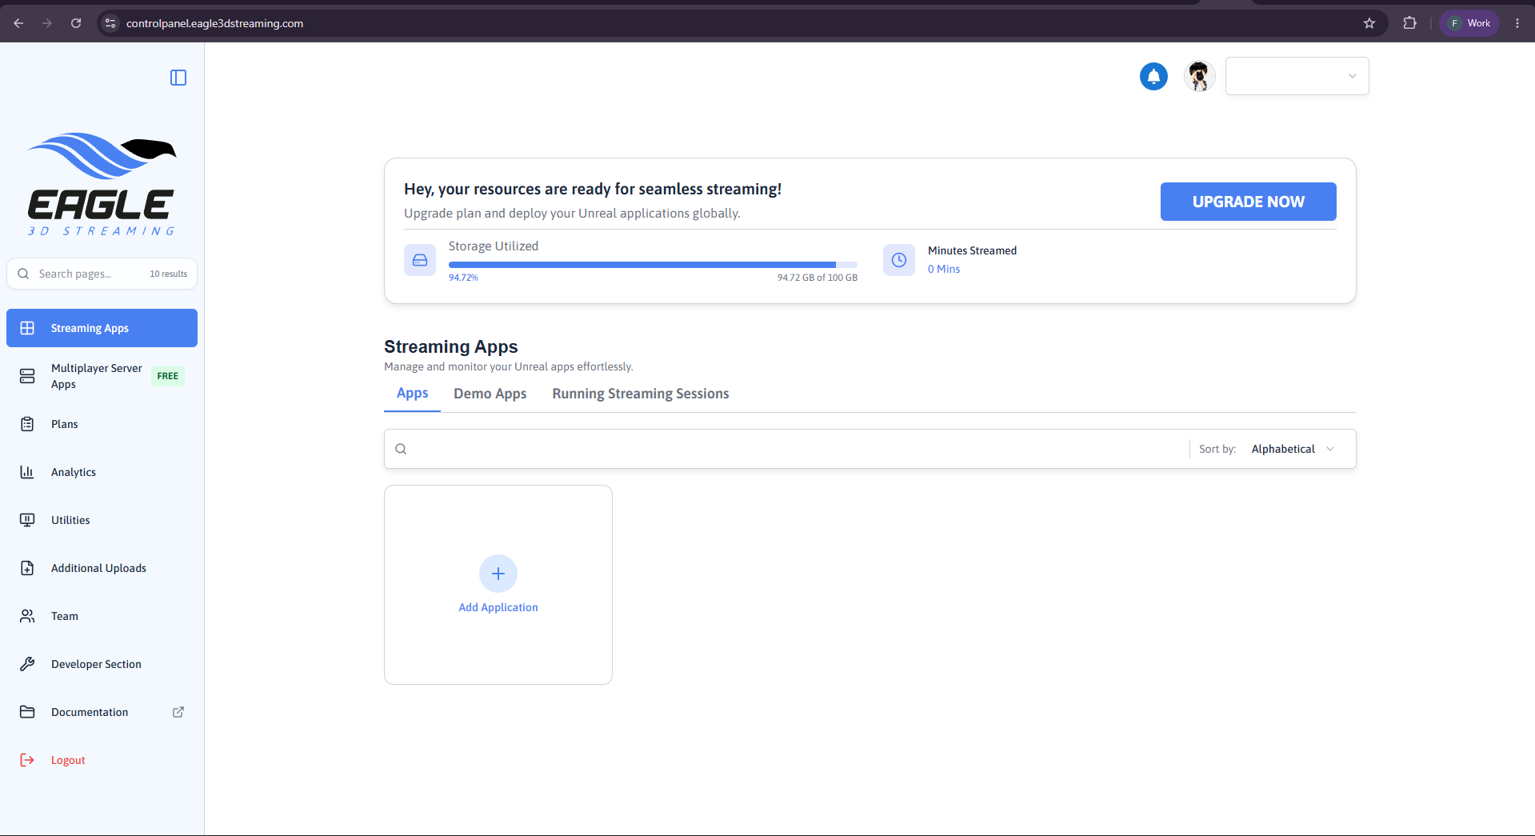
Task: Click the Utilities monitor icon
Action: point(27,520)
